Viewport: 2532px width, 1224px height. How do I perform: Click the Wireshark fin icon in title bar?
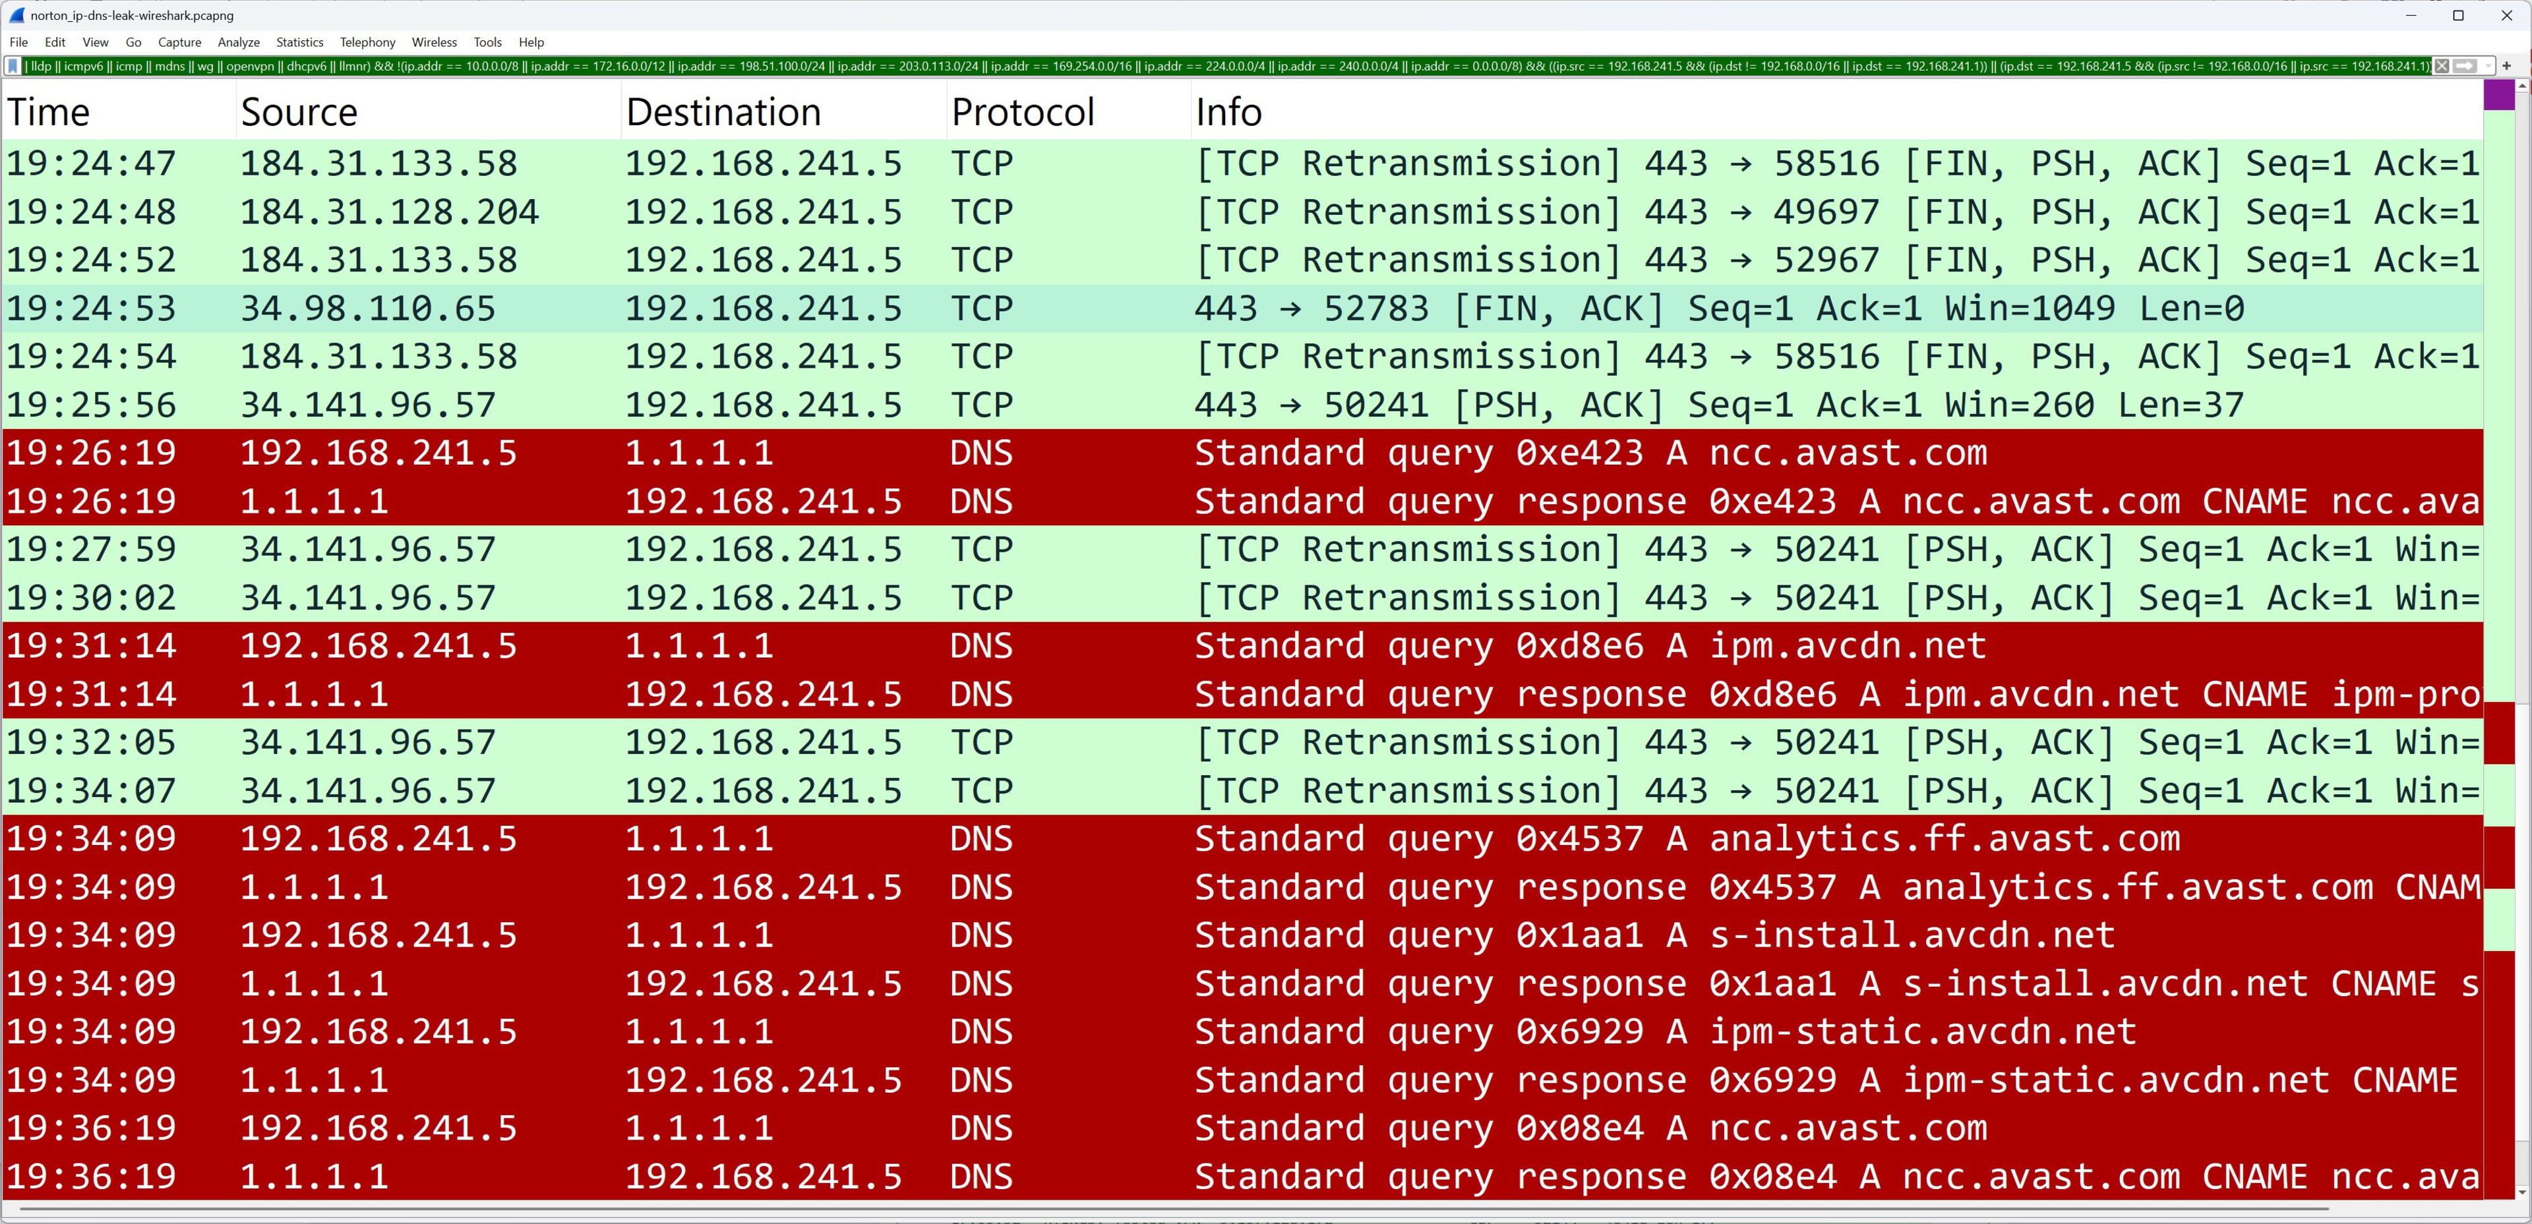coord(16,15)
